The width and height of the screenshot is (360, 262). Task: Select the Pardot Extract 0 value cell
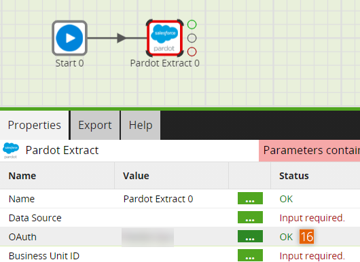click(x=158, y=199)
